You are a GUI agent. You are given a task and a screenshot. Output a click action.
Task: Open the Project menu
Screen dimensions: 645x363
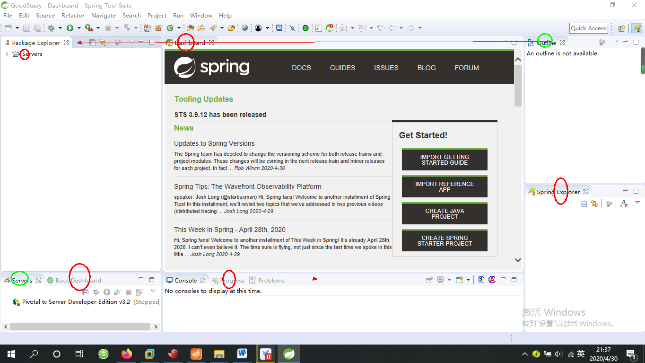coord(157,15)
